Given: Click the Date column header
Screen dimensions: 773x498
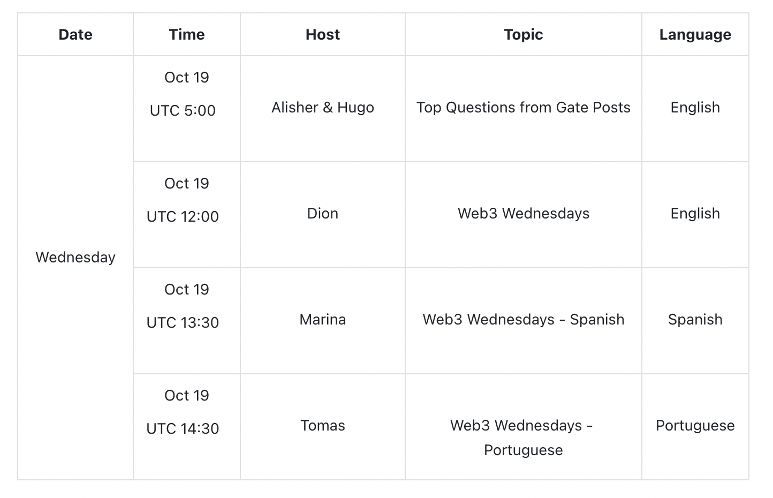Looking at the screenshot, I should [x=75, y=35].
